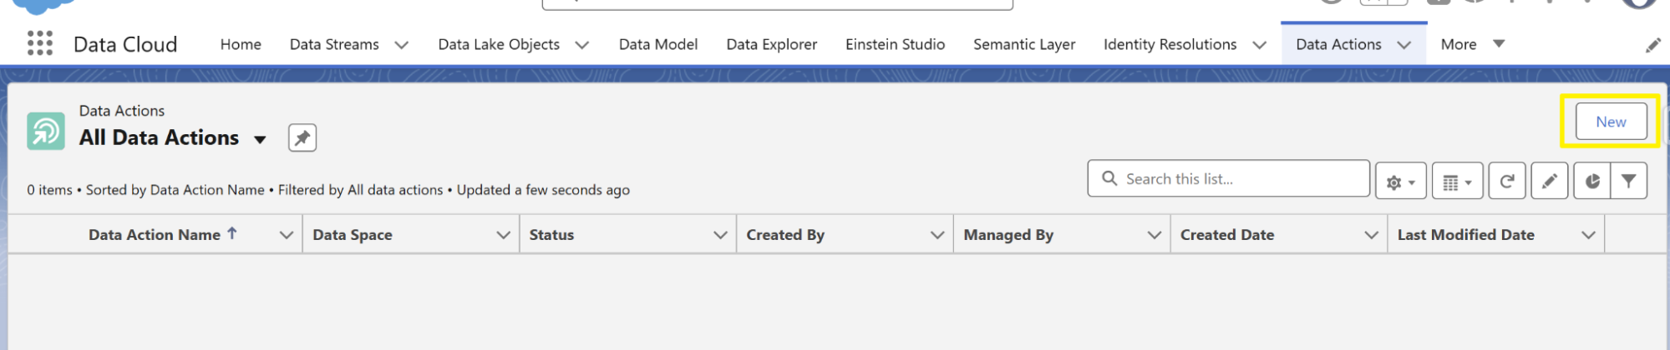The width and height of the screenshot is (1670, 350).
Task: Sort by Status column header
Action: coord(551,235)
